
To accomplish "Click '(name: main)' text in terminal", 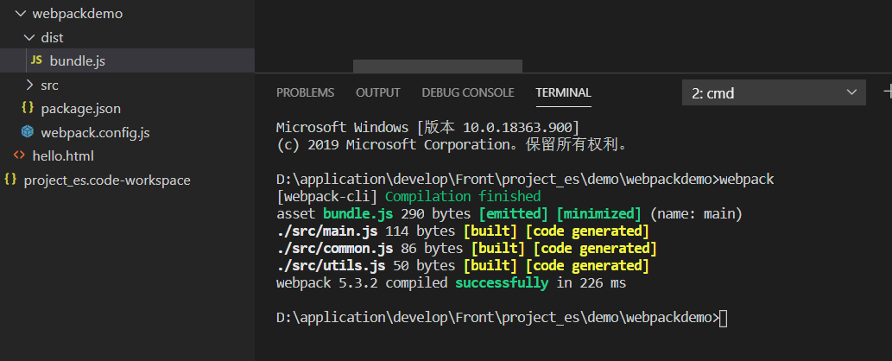I will pyautogui.click(x=696, y=214).
